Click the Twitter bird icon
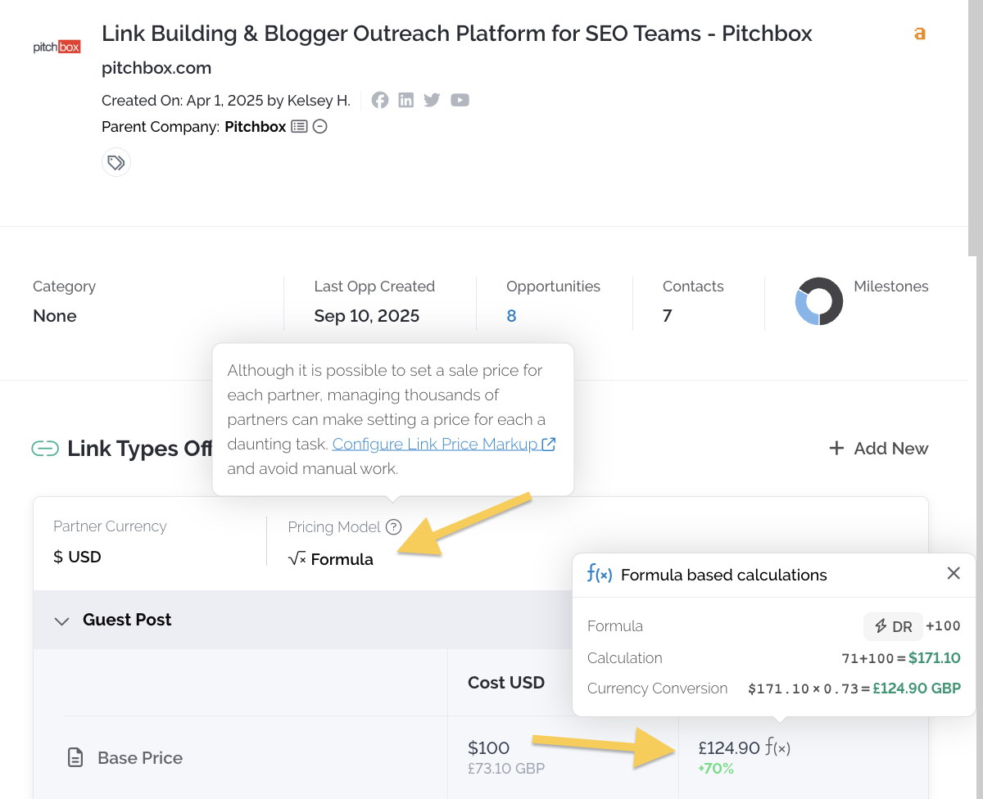983x799 pixels. pyautogui.click(x=432, y=100)
